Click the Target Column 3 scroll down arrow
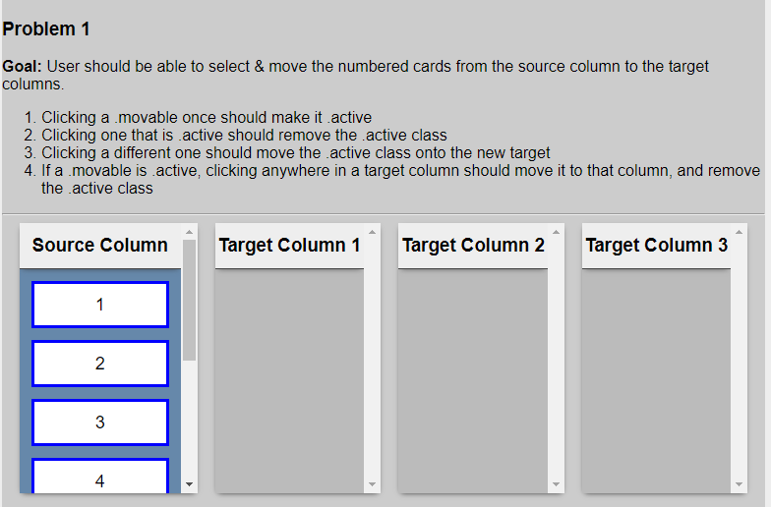 tap(740, 484)
